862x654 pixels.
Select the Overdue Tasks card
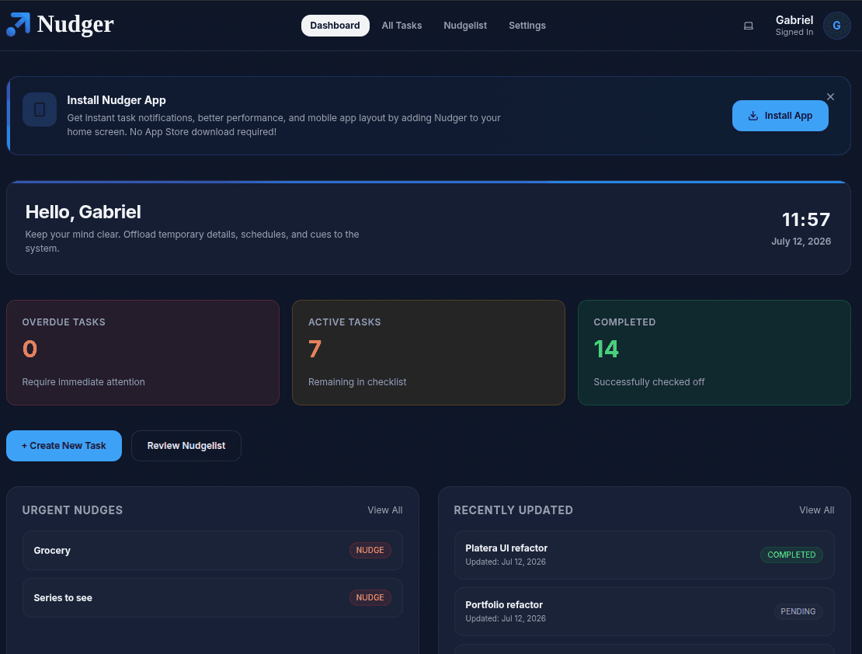[x=143, y=353]
